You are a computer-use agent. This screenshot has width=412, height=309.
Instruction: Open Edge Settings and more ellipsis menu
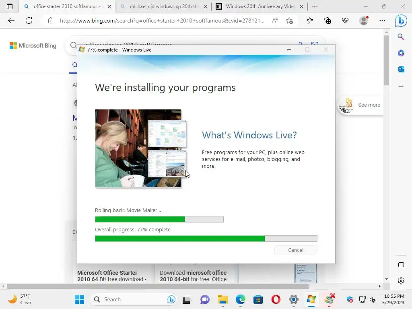tap(382, 21)
